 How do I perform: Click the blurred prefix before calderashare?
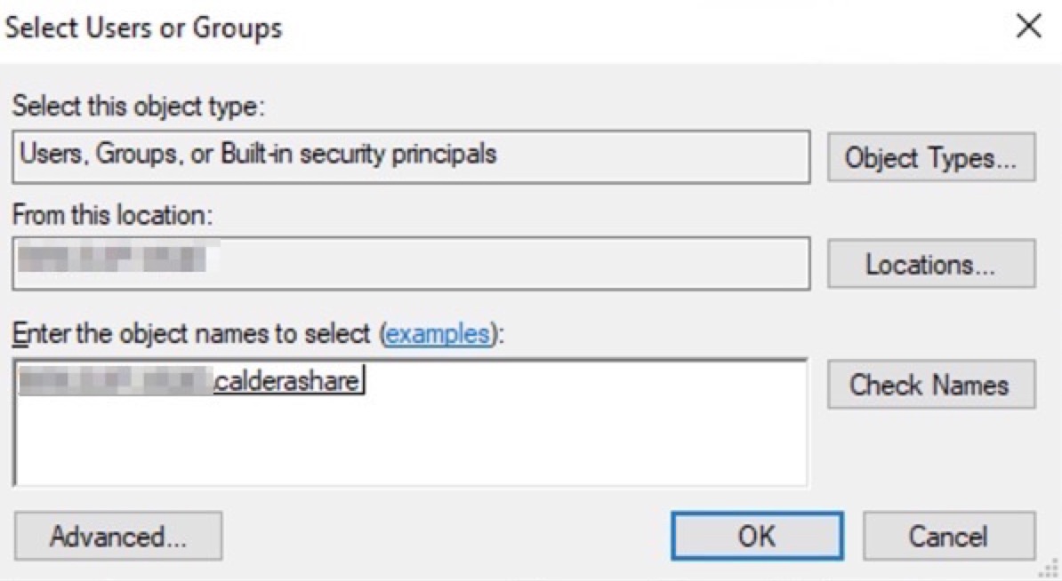click(x=116, y=382)
